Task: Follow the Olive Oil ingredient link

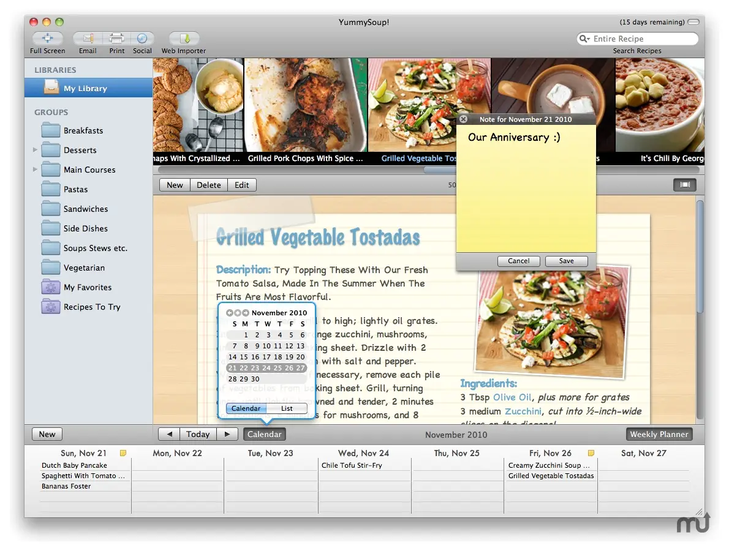Action: pyautogui.click(x=512, y=397)
